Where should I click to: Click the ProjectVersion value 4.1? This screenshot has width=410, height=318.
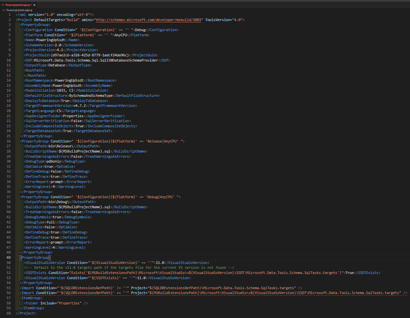tap(60, 50)
